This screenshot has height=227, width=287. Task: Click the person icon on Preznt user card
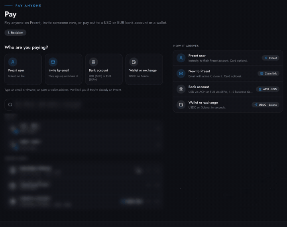click(13, 62)
